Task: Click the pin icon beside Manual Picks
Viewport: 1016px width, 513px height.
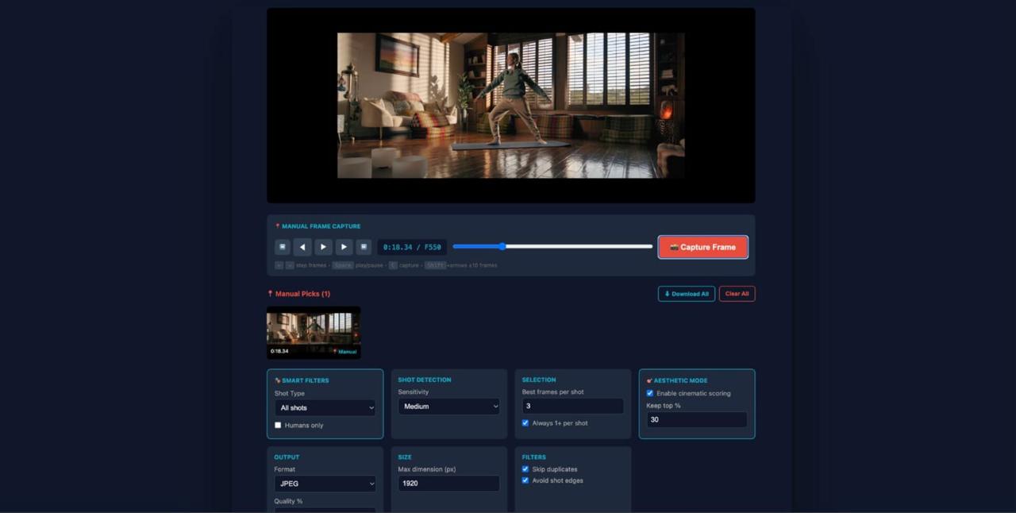Action: pyautogui.click(x=270, y=293)
